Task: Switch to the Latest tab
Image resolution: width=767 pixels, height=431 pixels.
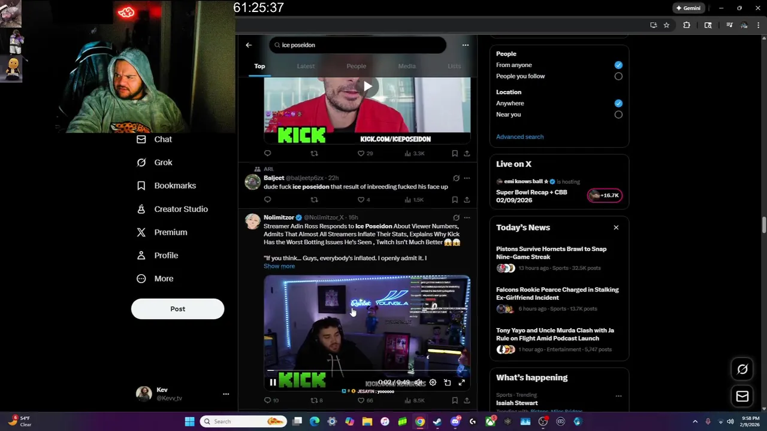Action: [x=306, y=66]
